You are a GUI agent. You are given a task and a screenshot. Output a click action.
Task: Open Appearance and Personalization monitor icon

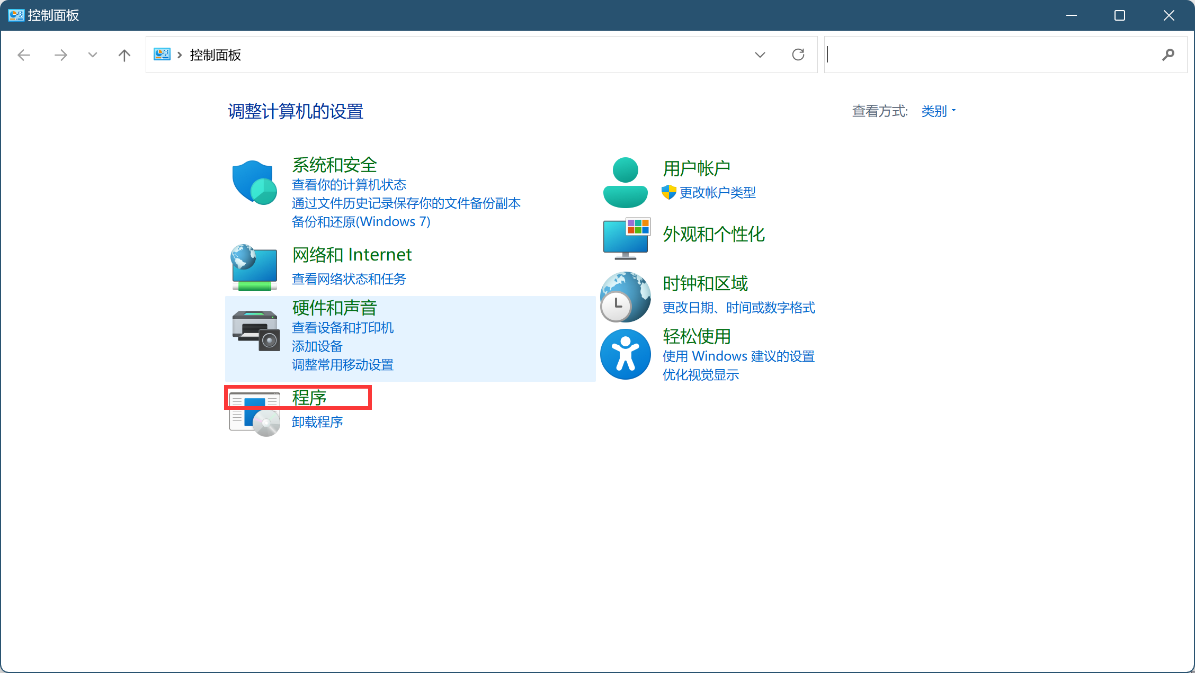[x=626, y=238]
